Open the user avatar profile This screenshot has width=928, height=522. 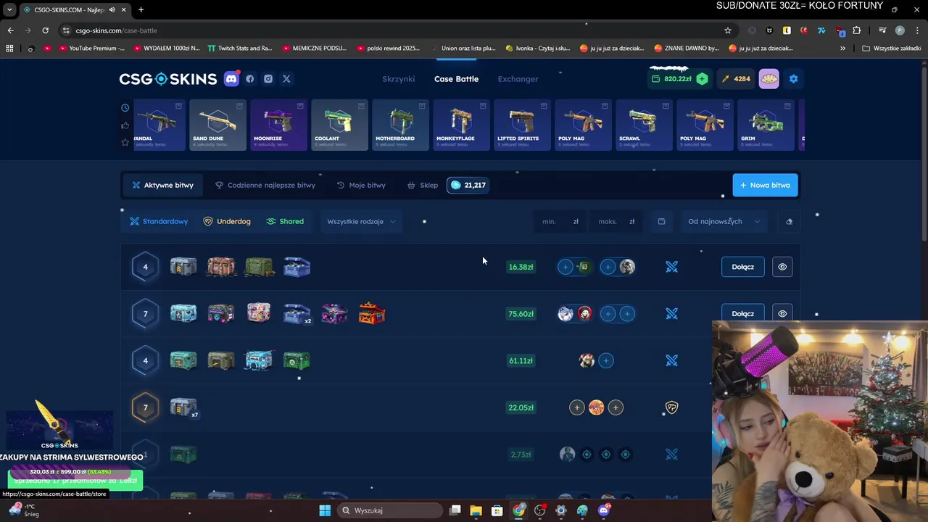tap(768, 79)
